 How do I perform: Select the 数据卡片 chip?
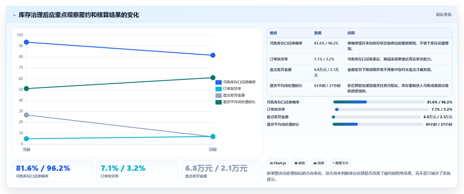(340, 163)
